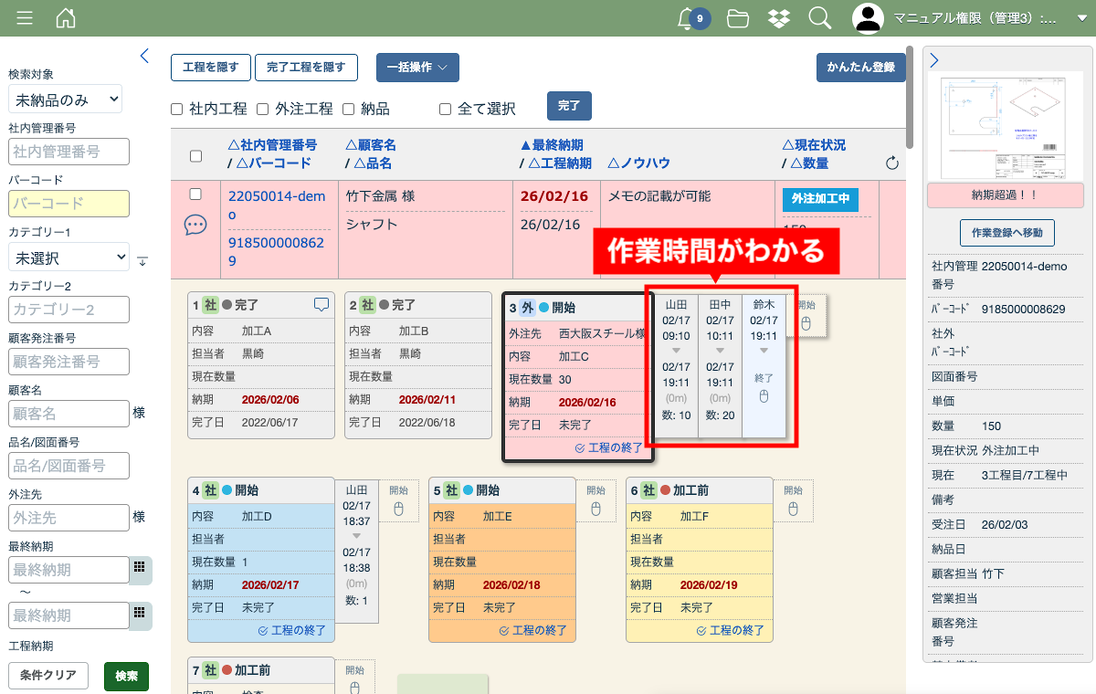Click the magnifying glass search icon
Viewport: 1096px width, 694px height.
[820, 18]
